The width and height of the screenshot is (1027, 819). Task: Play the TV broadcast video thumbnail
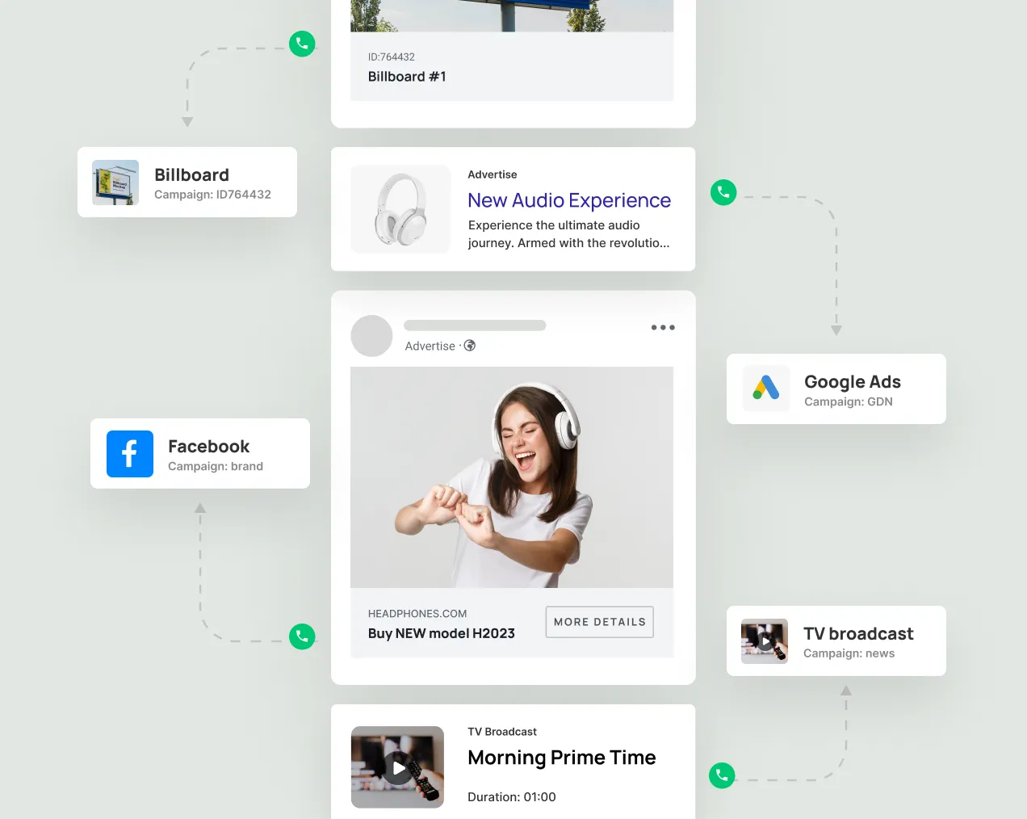pos(764,641)
